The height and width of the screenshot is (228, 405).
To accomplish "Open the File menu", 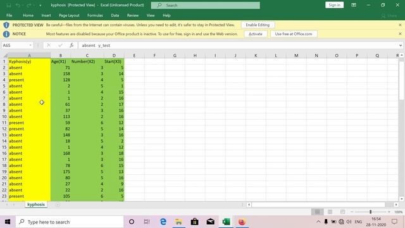I will click(x=9, y=15).
